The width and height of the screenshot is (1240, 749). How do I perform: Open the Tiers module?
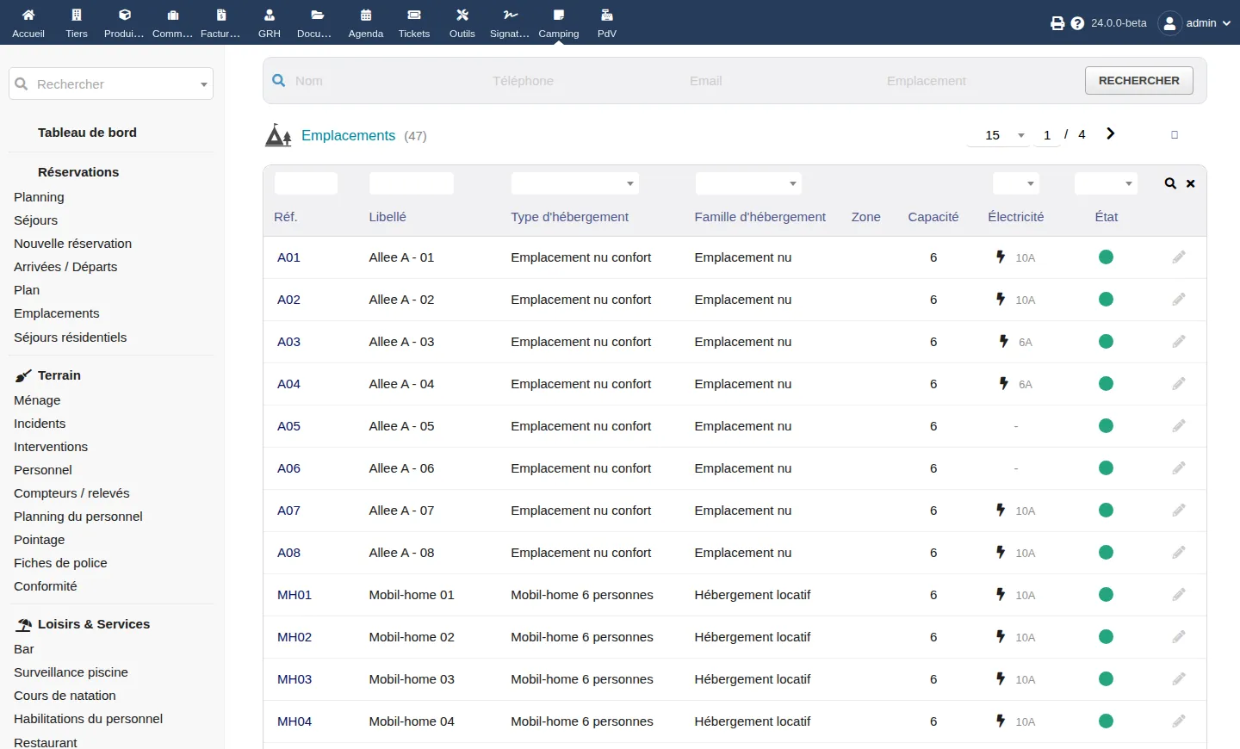77,23
